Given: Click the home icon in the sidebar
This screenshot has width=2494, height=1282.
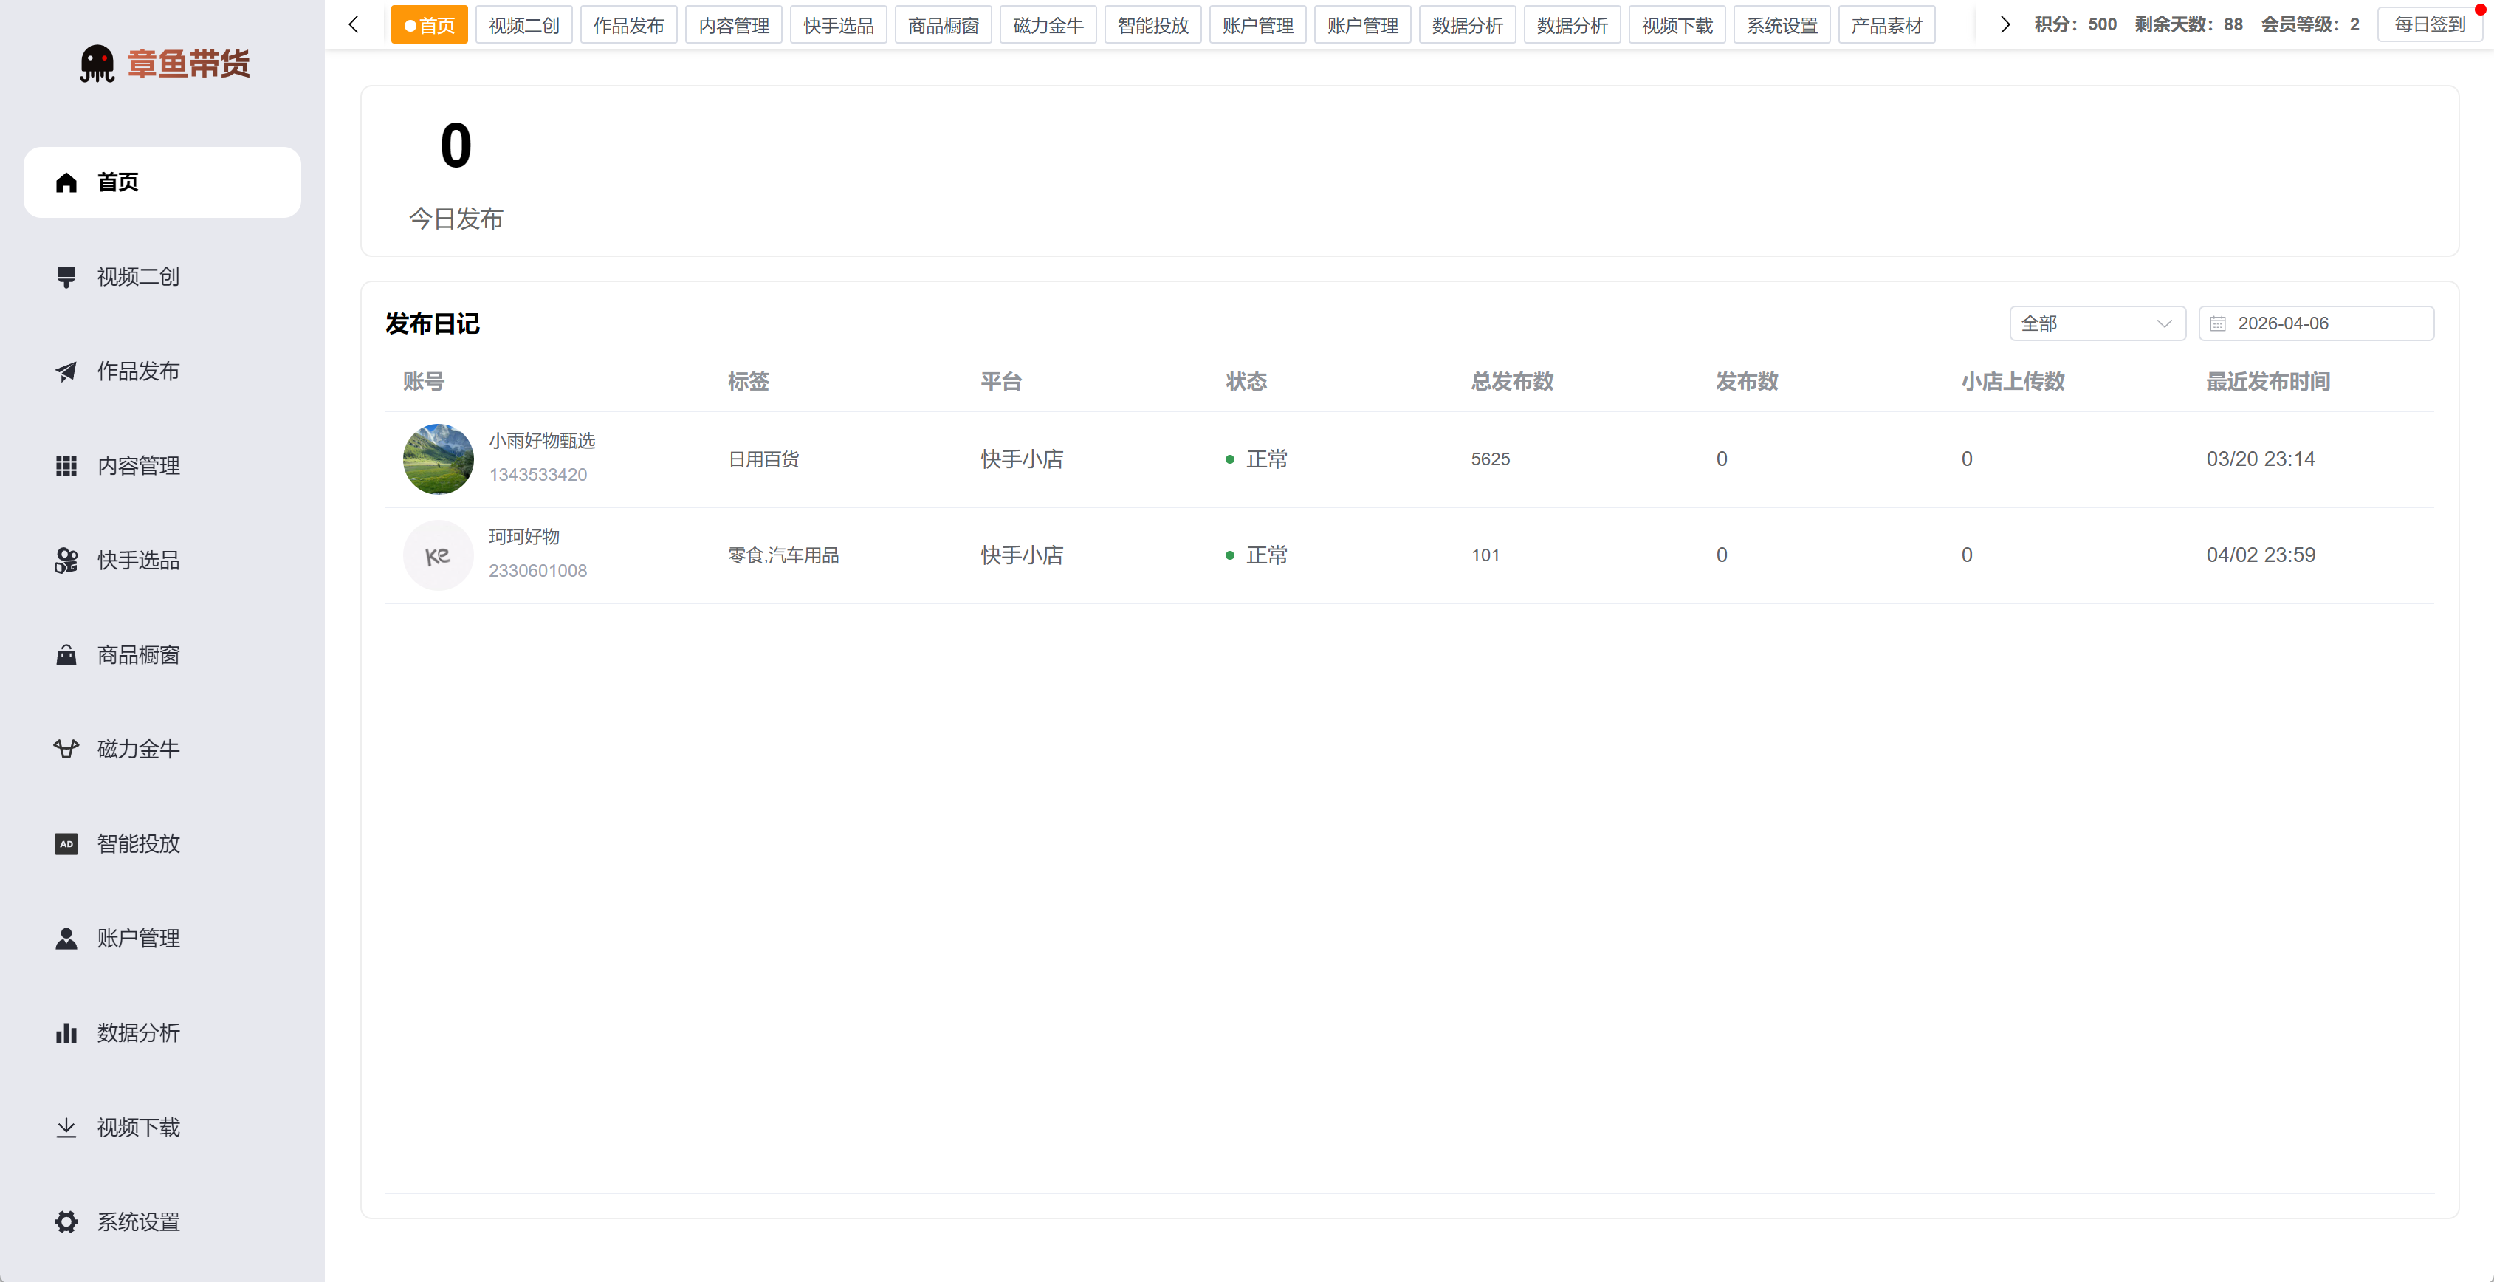Looking at the screenshot, I should point(66,182).
